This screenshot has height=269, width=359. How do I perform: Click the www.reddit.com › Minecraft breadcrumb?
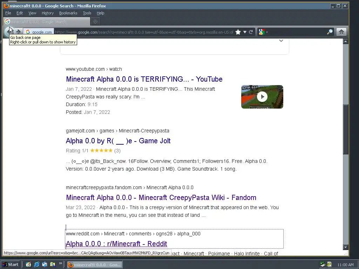tap(133, 234)
